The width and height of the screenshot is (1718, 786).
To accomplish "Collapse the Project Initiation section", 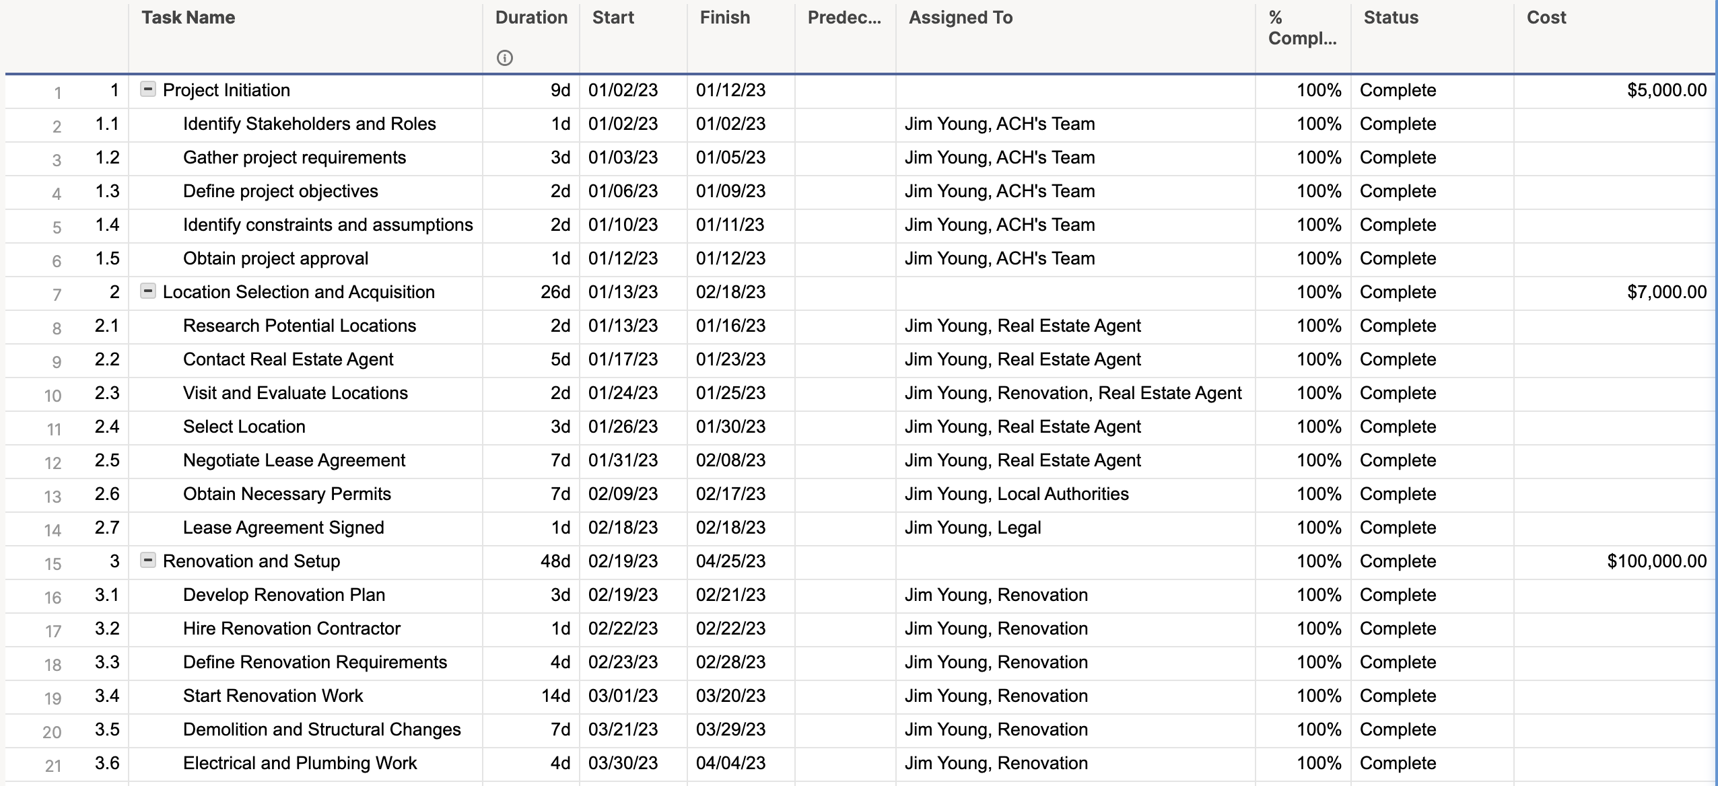I will click(x=147, y=90).
